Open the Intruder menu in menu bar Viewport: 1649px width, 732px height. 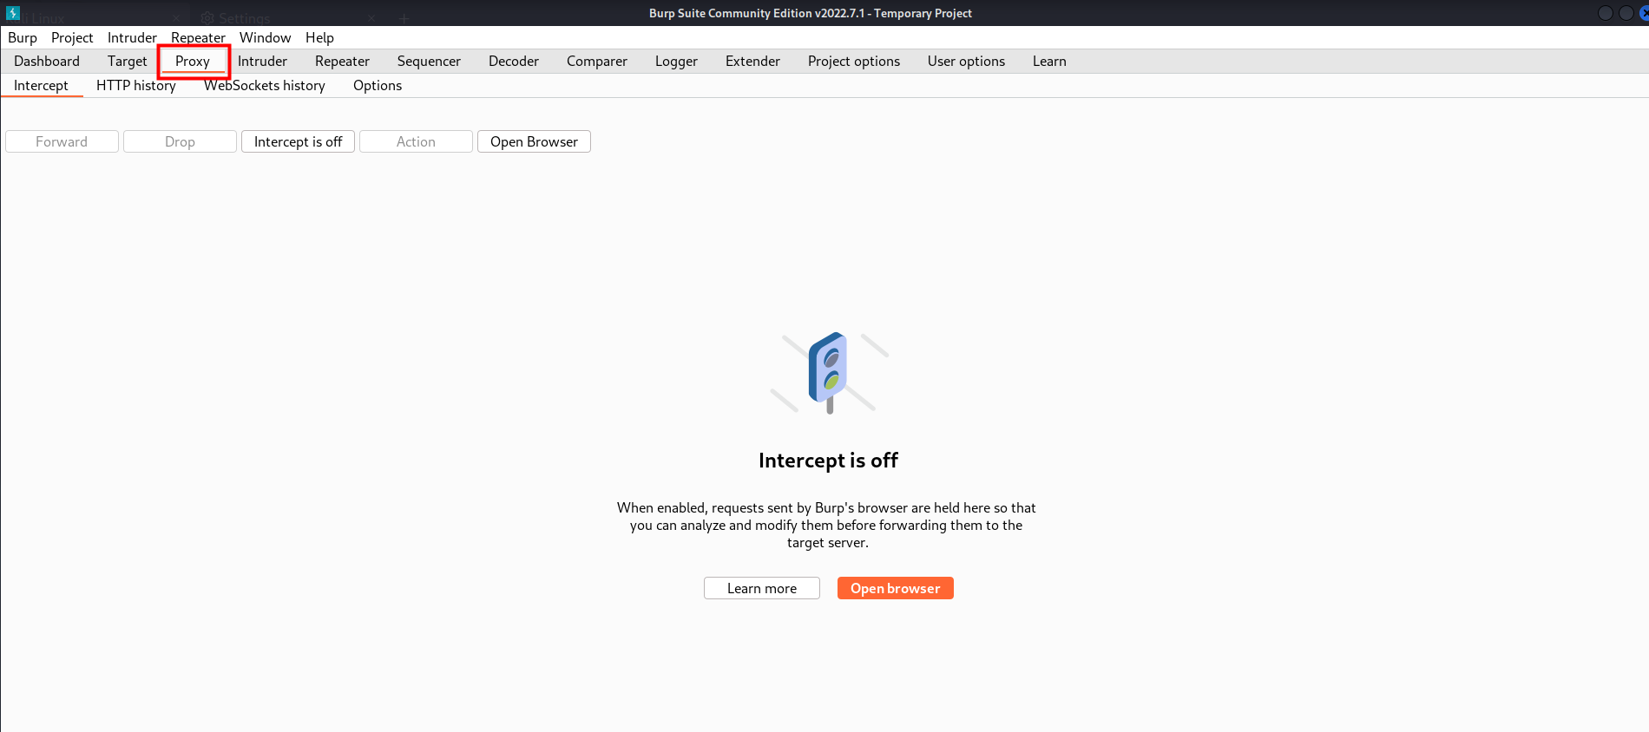point(132,37)
